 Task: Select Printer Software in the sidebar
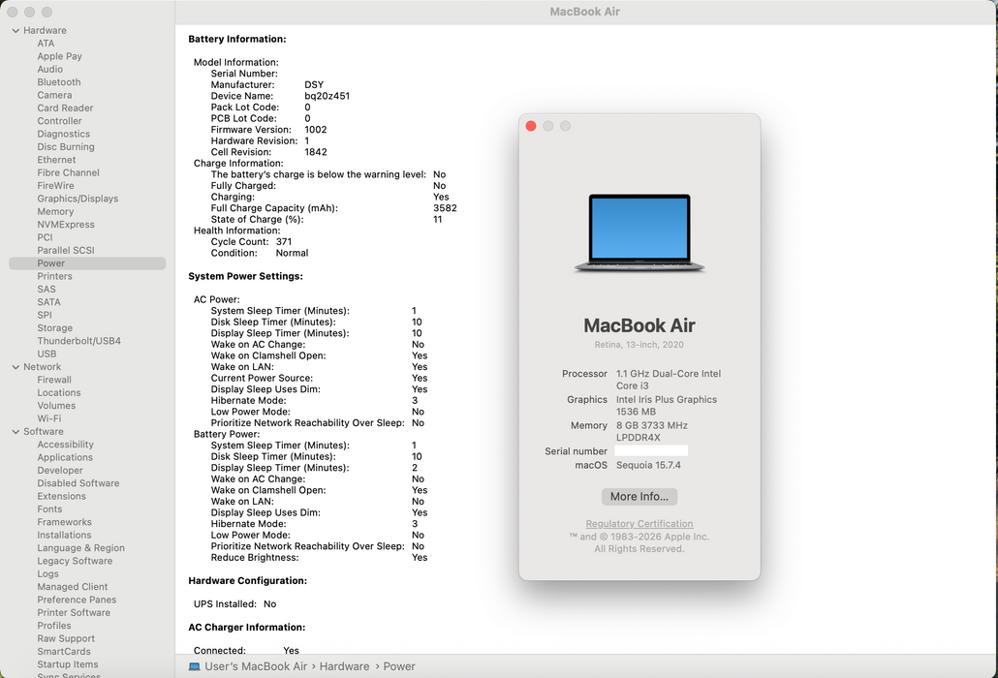74,612
